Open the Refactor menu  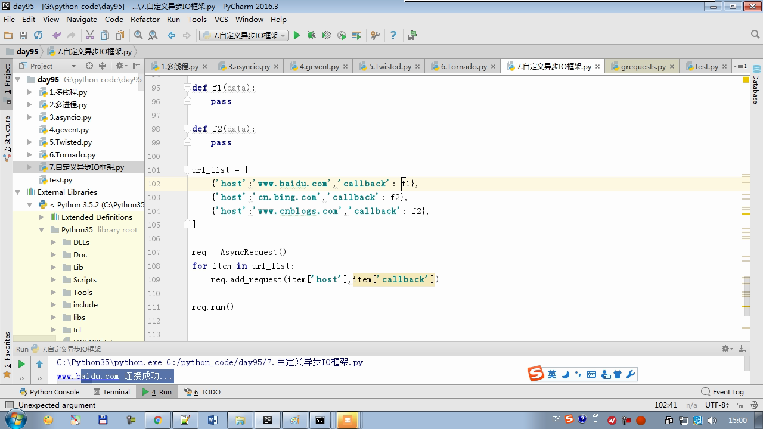(145, 19)
